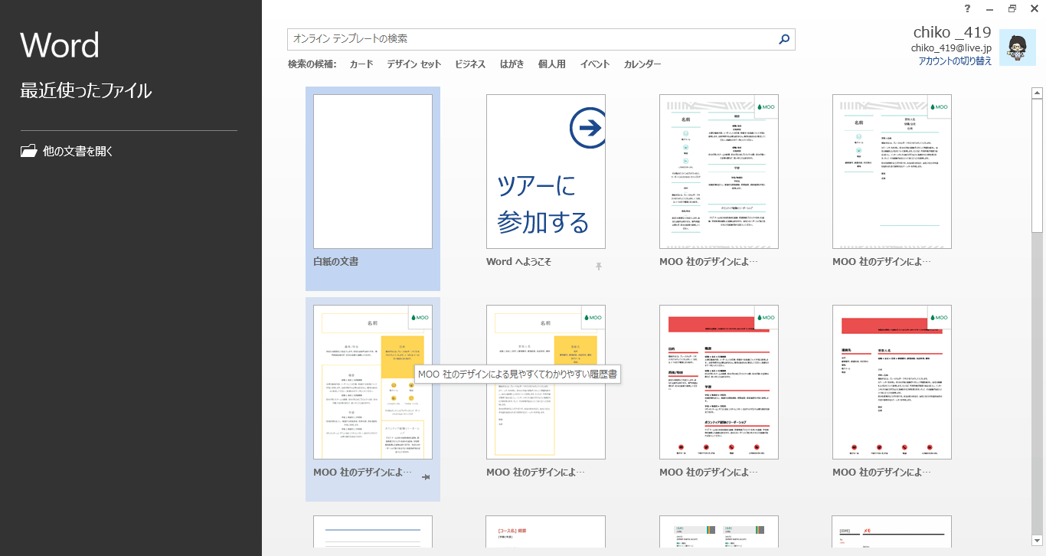
Task: Choose the 個人用 suggested search
Action: (552, 64)
